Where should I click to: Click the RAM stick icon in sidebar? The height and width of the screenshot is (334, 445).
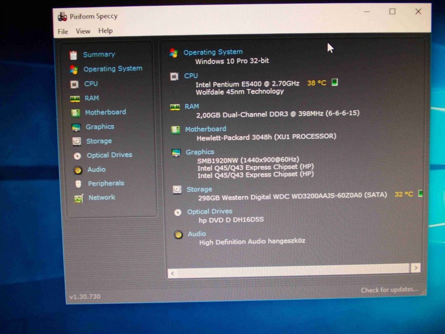click(x=75, y=99)
